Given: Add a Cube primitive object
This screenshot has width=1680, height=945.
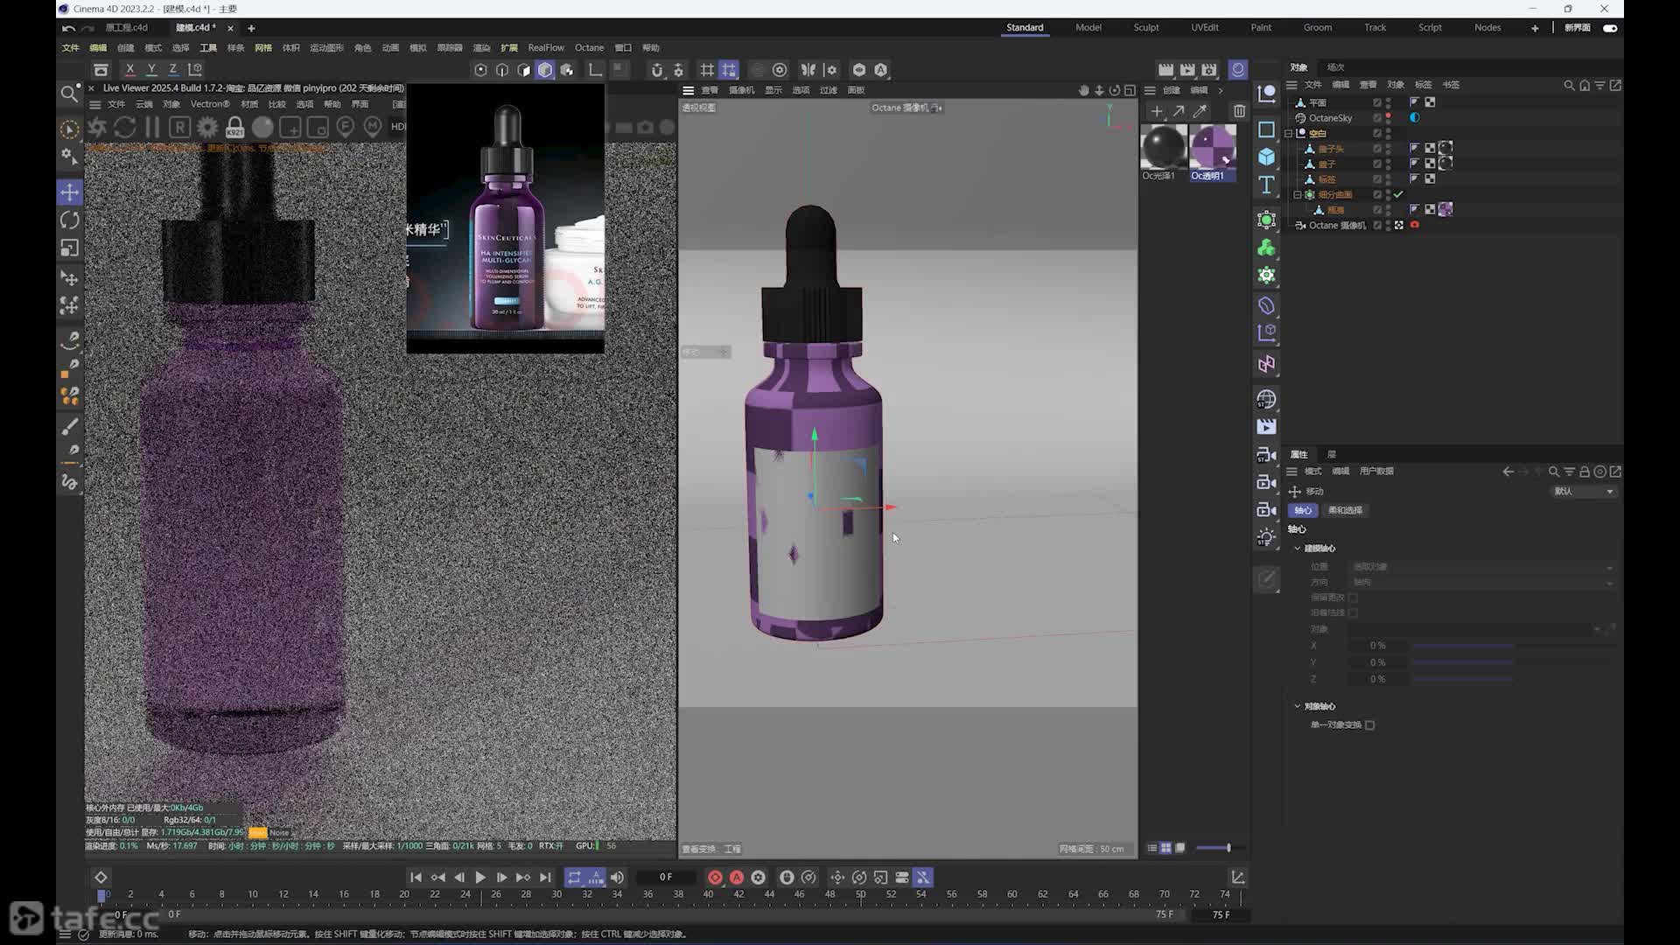Looking at the screenshot, I should coord(1266,157).
